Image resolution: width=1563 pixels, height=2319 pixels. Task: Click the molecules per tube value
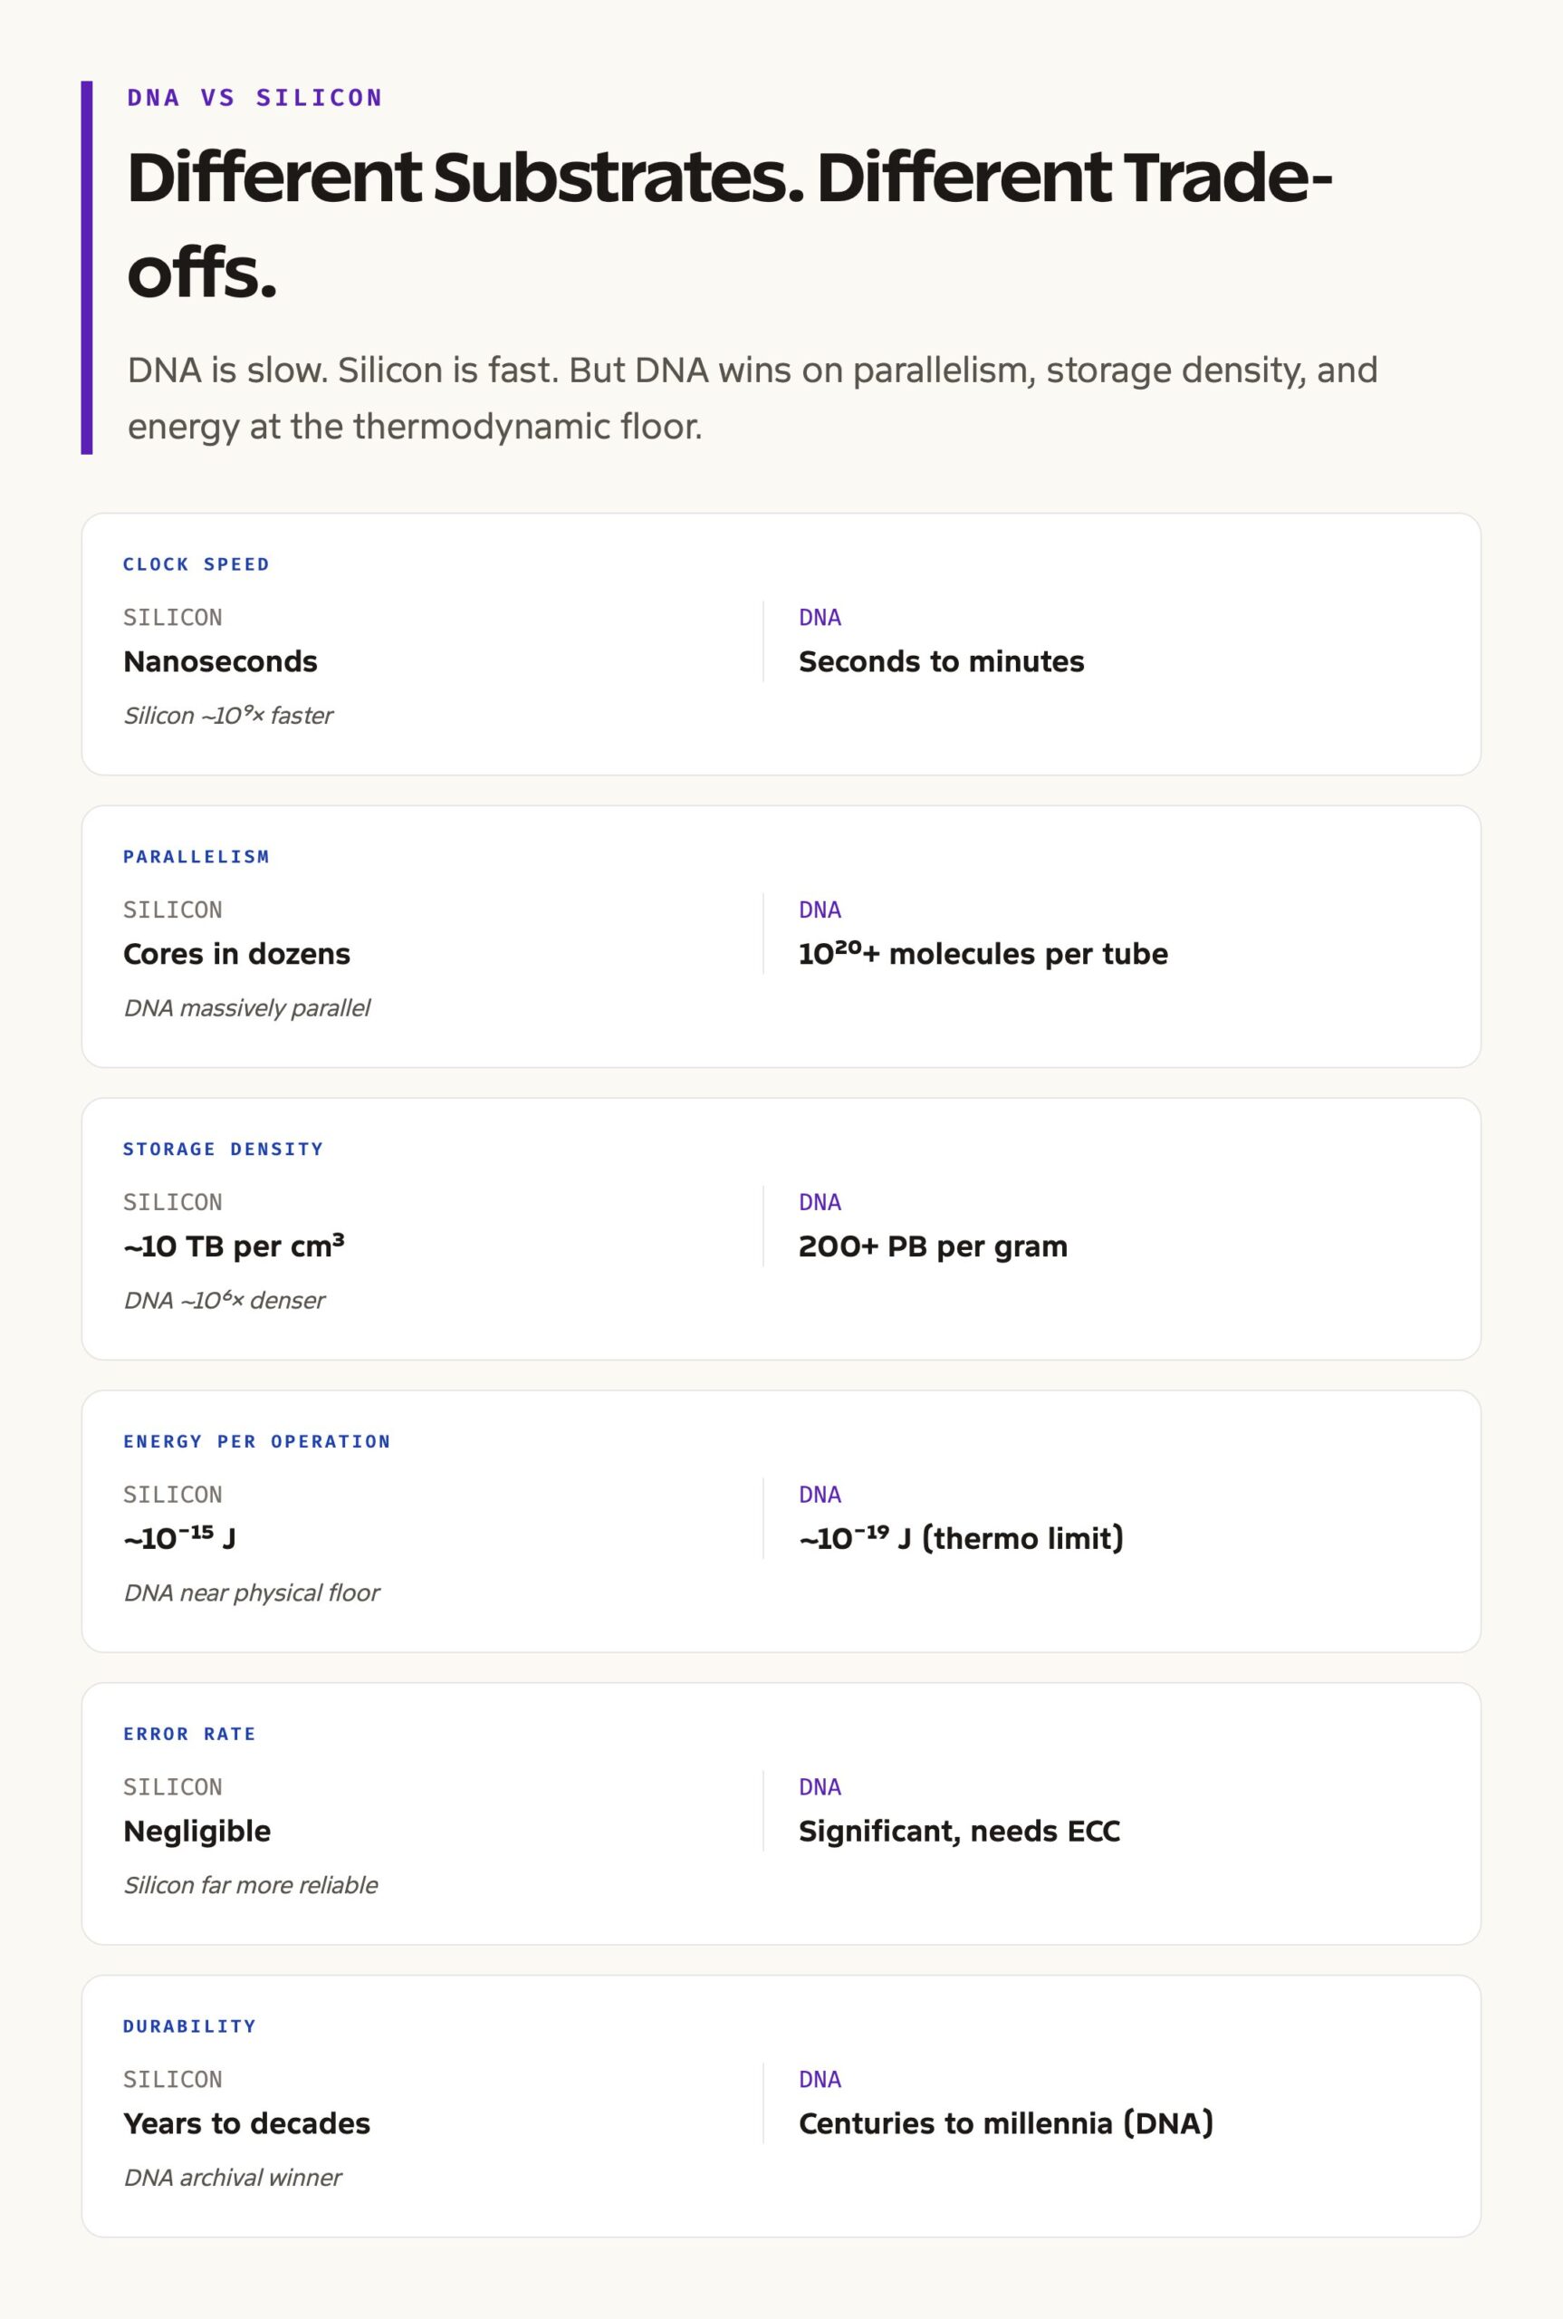pyautogui.click(x=983, y=953)
